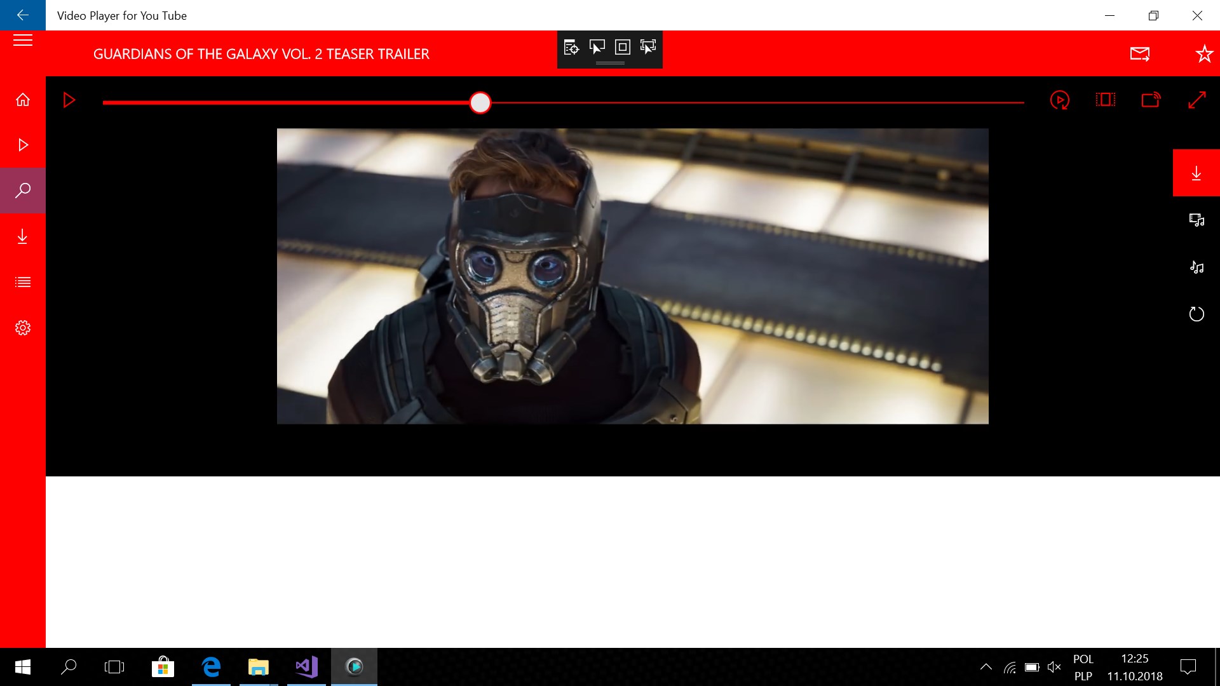Click the video seek slider handle
Screen dimensions: 1220x686
pyautogui.click(x=480, y=102)
